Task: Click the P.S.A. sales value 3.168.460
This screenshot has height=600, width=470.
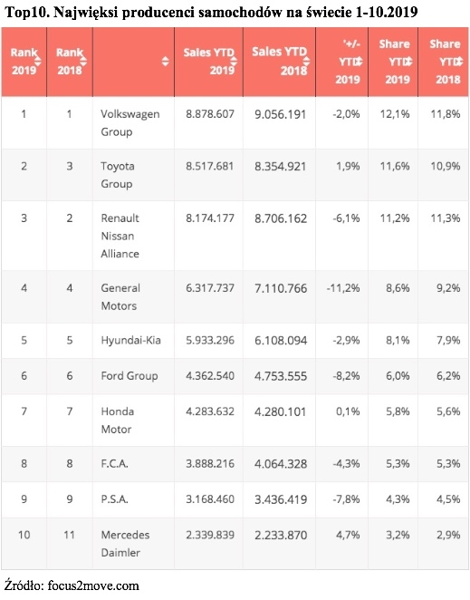Action: pyautogui.click(x=210, y=499)
